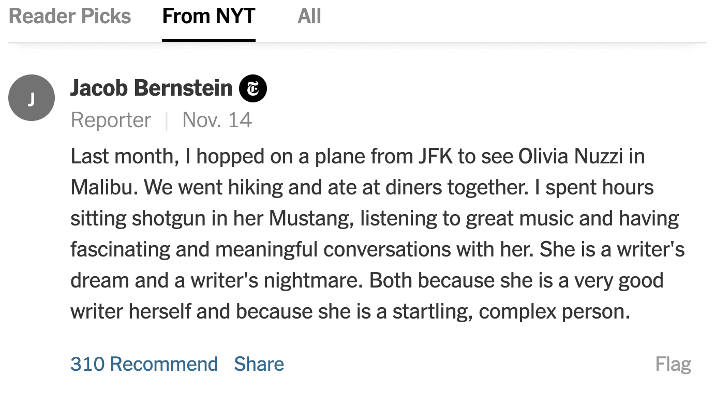This screenshot has width=715, height=393.
Task: Share Jacob Bernstein's comment
Action: pyautogui.click(x=259, y=364)
